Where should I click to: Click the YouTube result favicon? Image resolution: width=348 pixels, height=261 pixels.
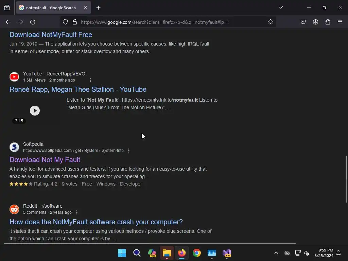point(14,77)
